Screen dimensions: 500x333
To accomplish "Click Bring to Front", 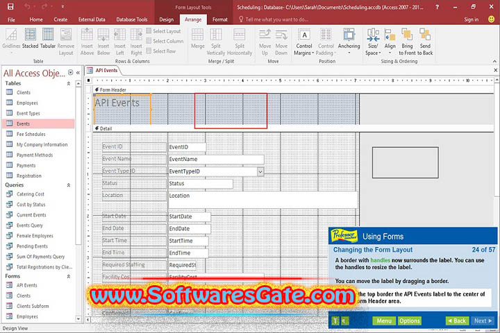I will tap(407, 42).
